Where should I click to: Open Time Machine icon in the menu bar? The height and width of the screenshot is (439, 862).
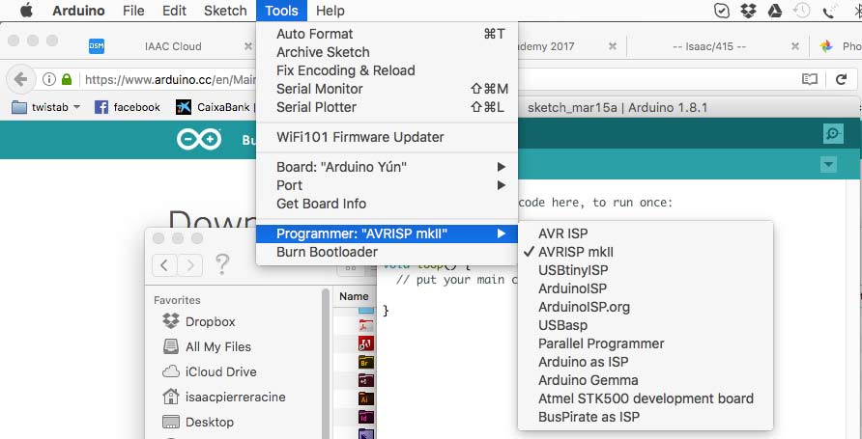point(801,11)
